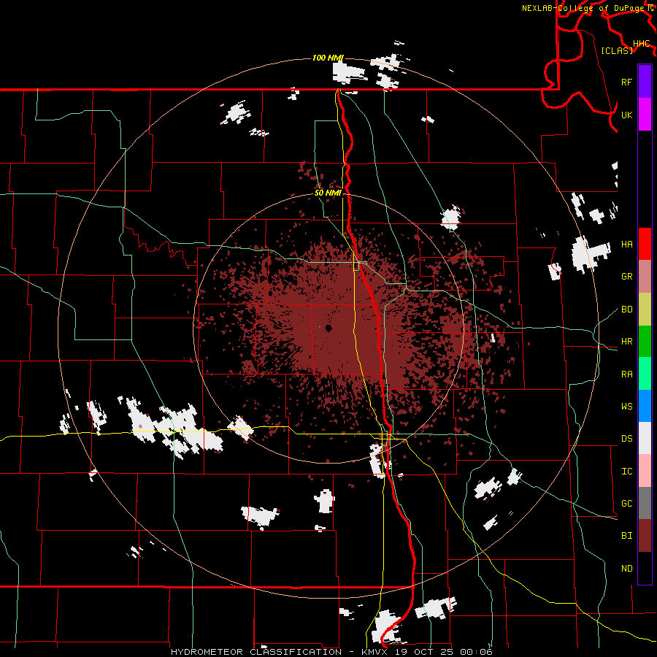Click the ND legend label

tap(626, 569)
